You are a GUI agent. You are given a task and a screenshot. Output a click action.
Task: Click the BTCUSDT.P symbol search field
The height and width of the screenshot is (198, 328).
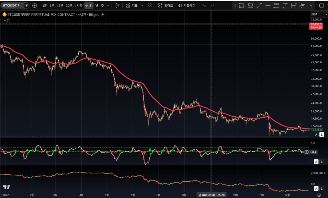12,5
